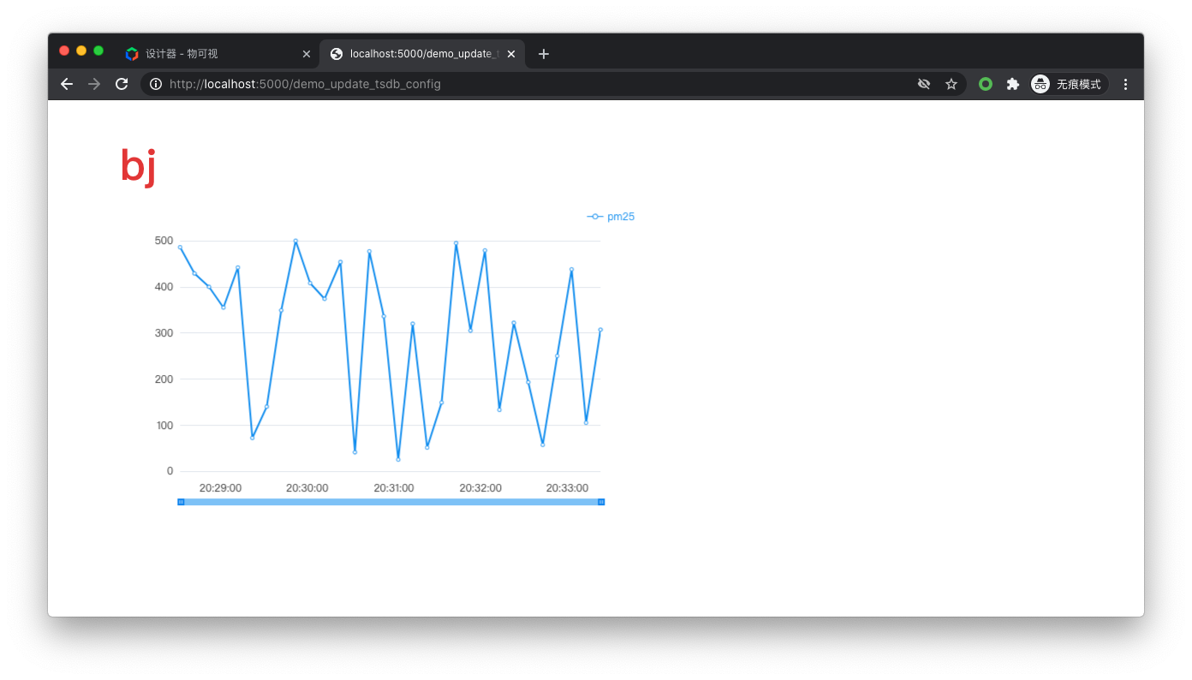Screen dimensions: 1192x680
Task: Select the localhost:5000 demo tab
Action: click(423, 54)
